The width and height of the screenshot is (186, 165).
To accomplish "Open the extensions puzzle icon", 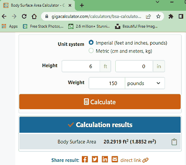I will pyautogui.click(x=171, y=17).
